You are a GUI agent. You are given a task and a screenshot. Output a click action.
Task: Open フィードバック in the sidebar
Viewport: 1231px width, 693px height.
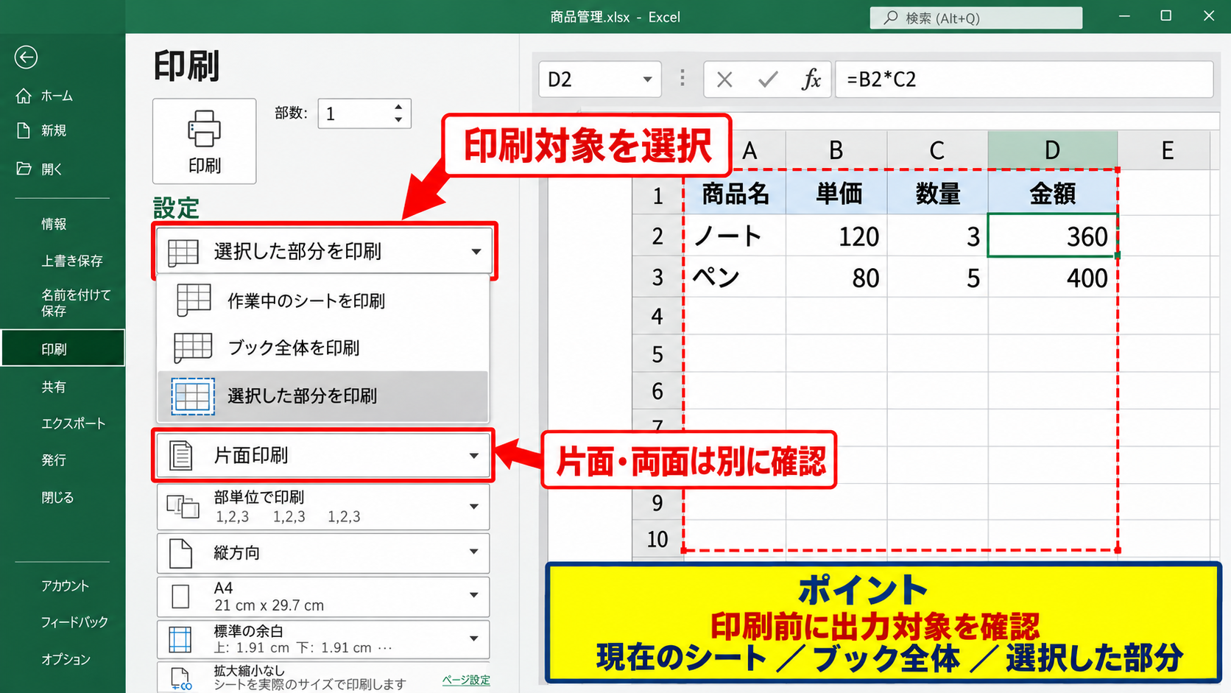pos(74,622)
